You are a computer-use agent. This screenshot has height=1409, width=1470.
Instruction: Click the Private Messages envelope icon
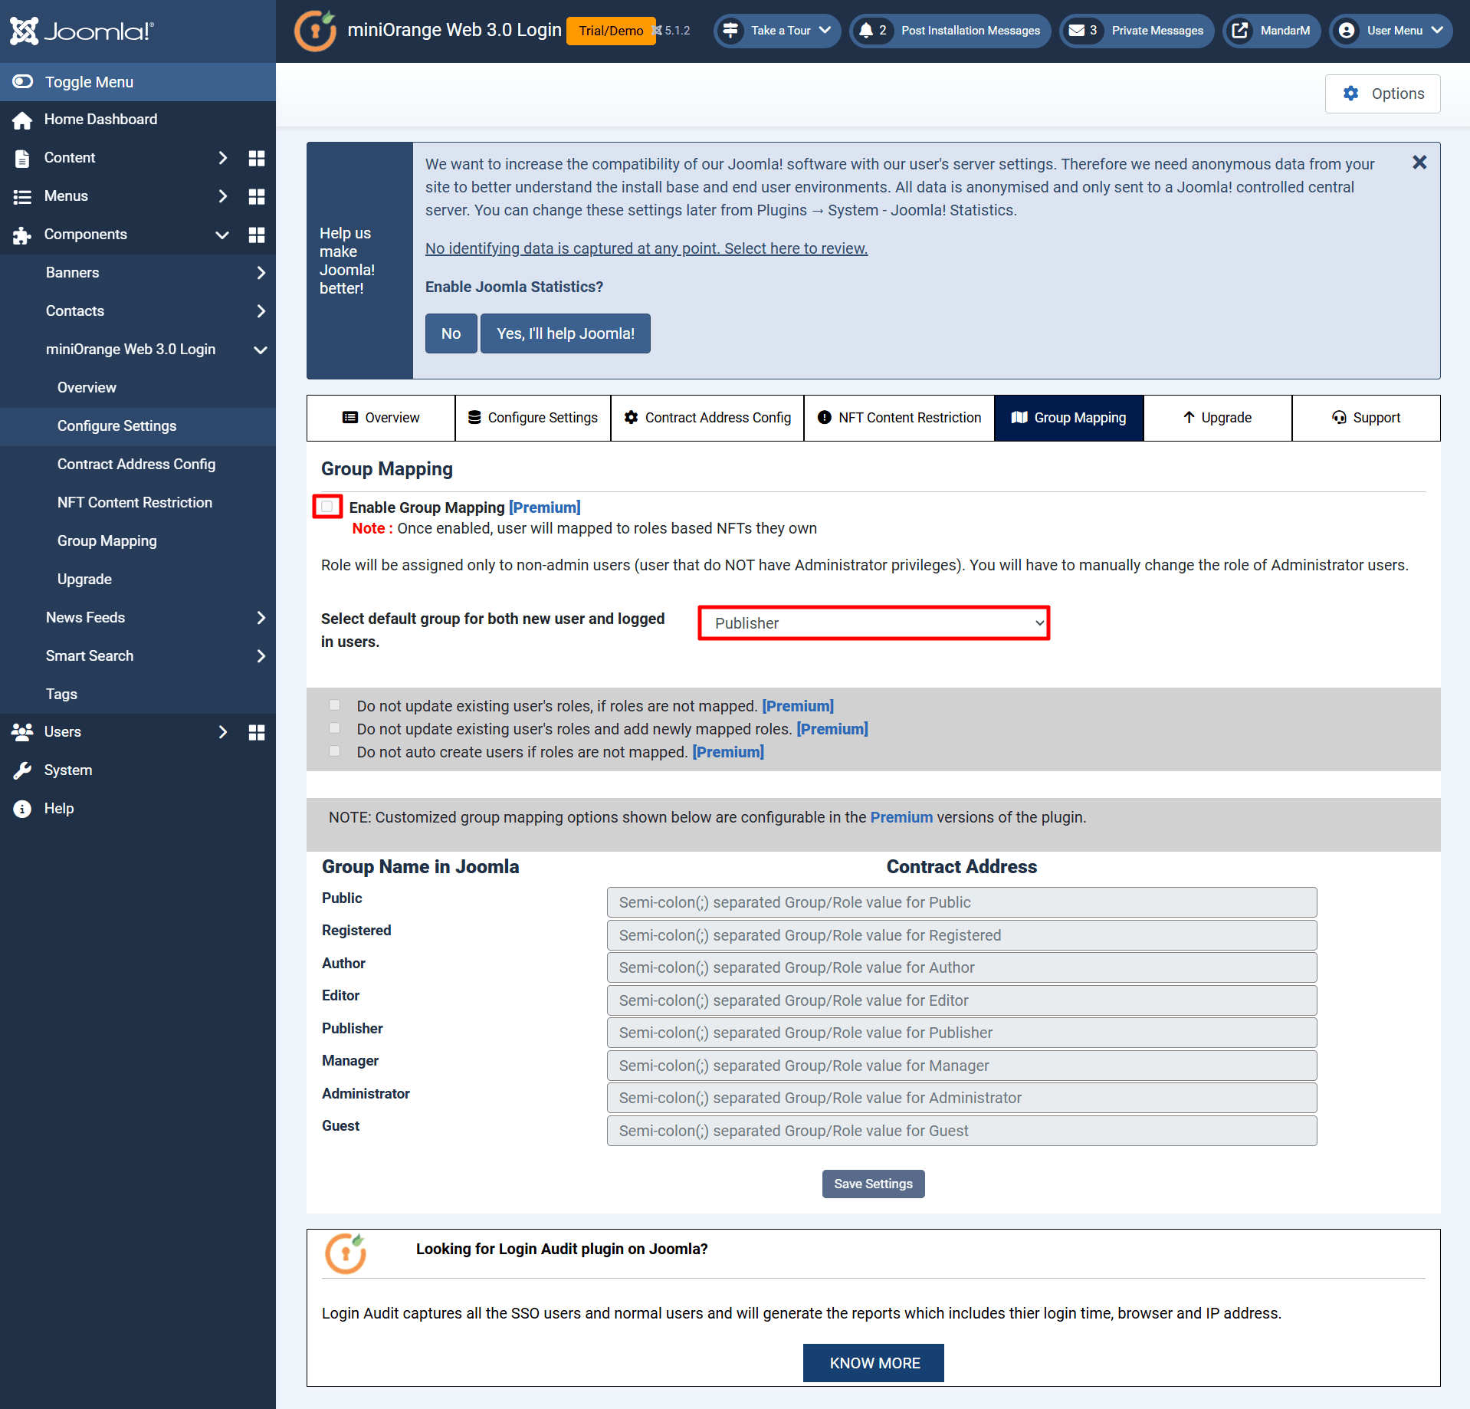click(1077, 31)
